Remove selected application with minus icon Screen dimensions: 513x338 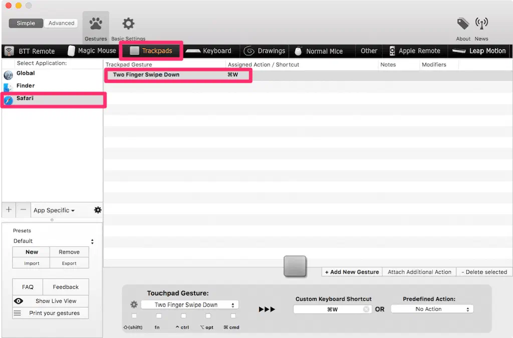[x=23, y=210]
